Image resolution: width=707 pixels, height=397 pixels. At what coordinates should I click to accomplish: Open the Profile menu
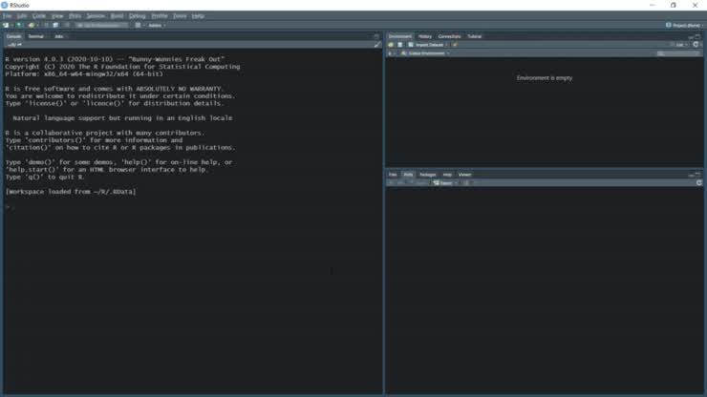[160, 16]
